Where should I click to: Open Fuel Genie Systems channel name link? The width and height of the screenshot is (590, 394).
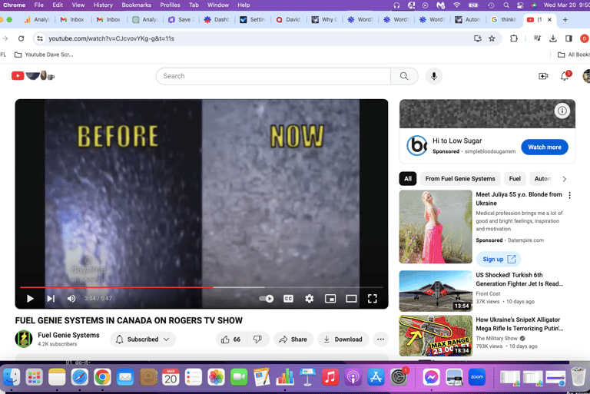tap(68, 335)
